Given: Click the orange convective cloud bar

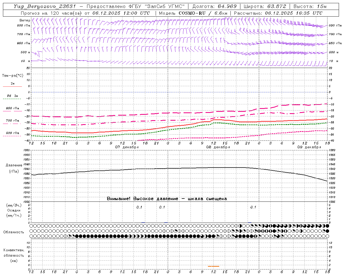Looking at the screenshot, I should pos(214,266).
